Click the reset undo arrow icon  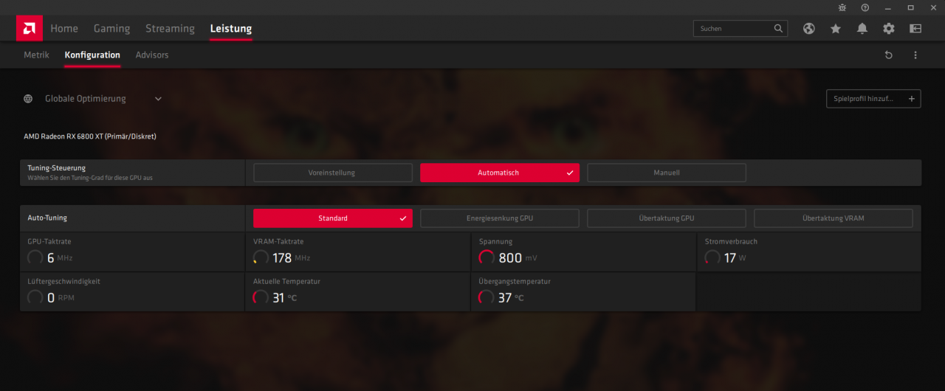click(x=889, y=55)
